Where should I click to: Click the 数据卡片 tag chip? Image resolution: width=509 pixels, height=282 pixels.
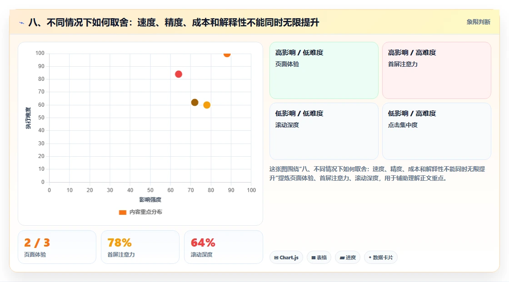click(x=381, y=257)
